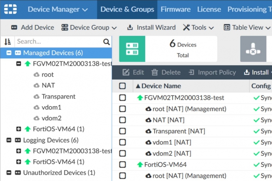
Task: Click the Edit pencil icon
Action: click(126, 72)
